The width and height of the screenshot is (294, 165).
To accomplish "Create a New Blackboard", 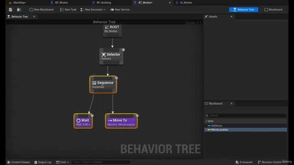I will point(41,10).
